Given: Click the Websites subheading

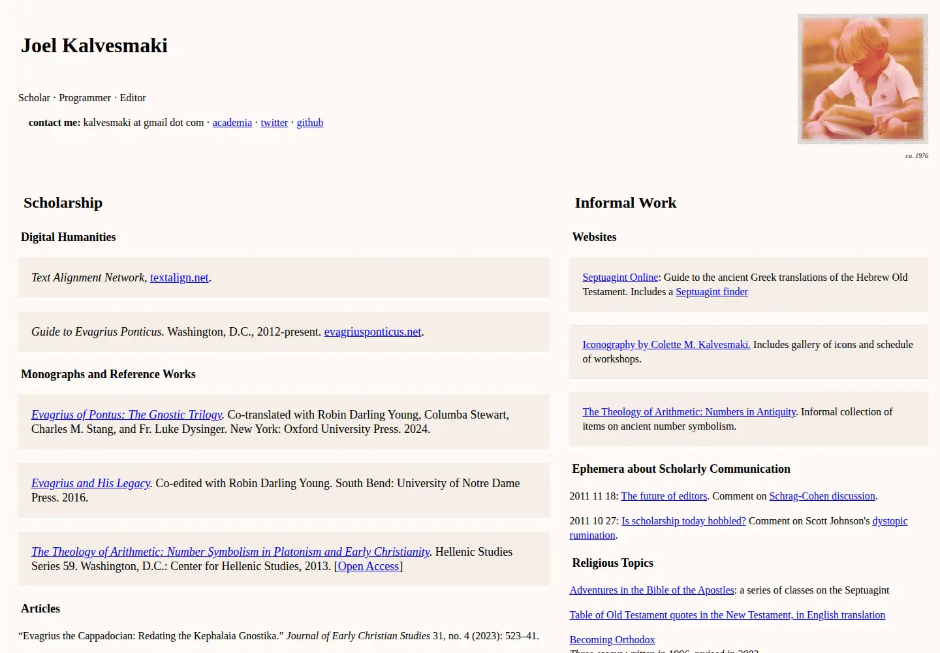Looking at the screenshot, I should tap(594, 237).
